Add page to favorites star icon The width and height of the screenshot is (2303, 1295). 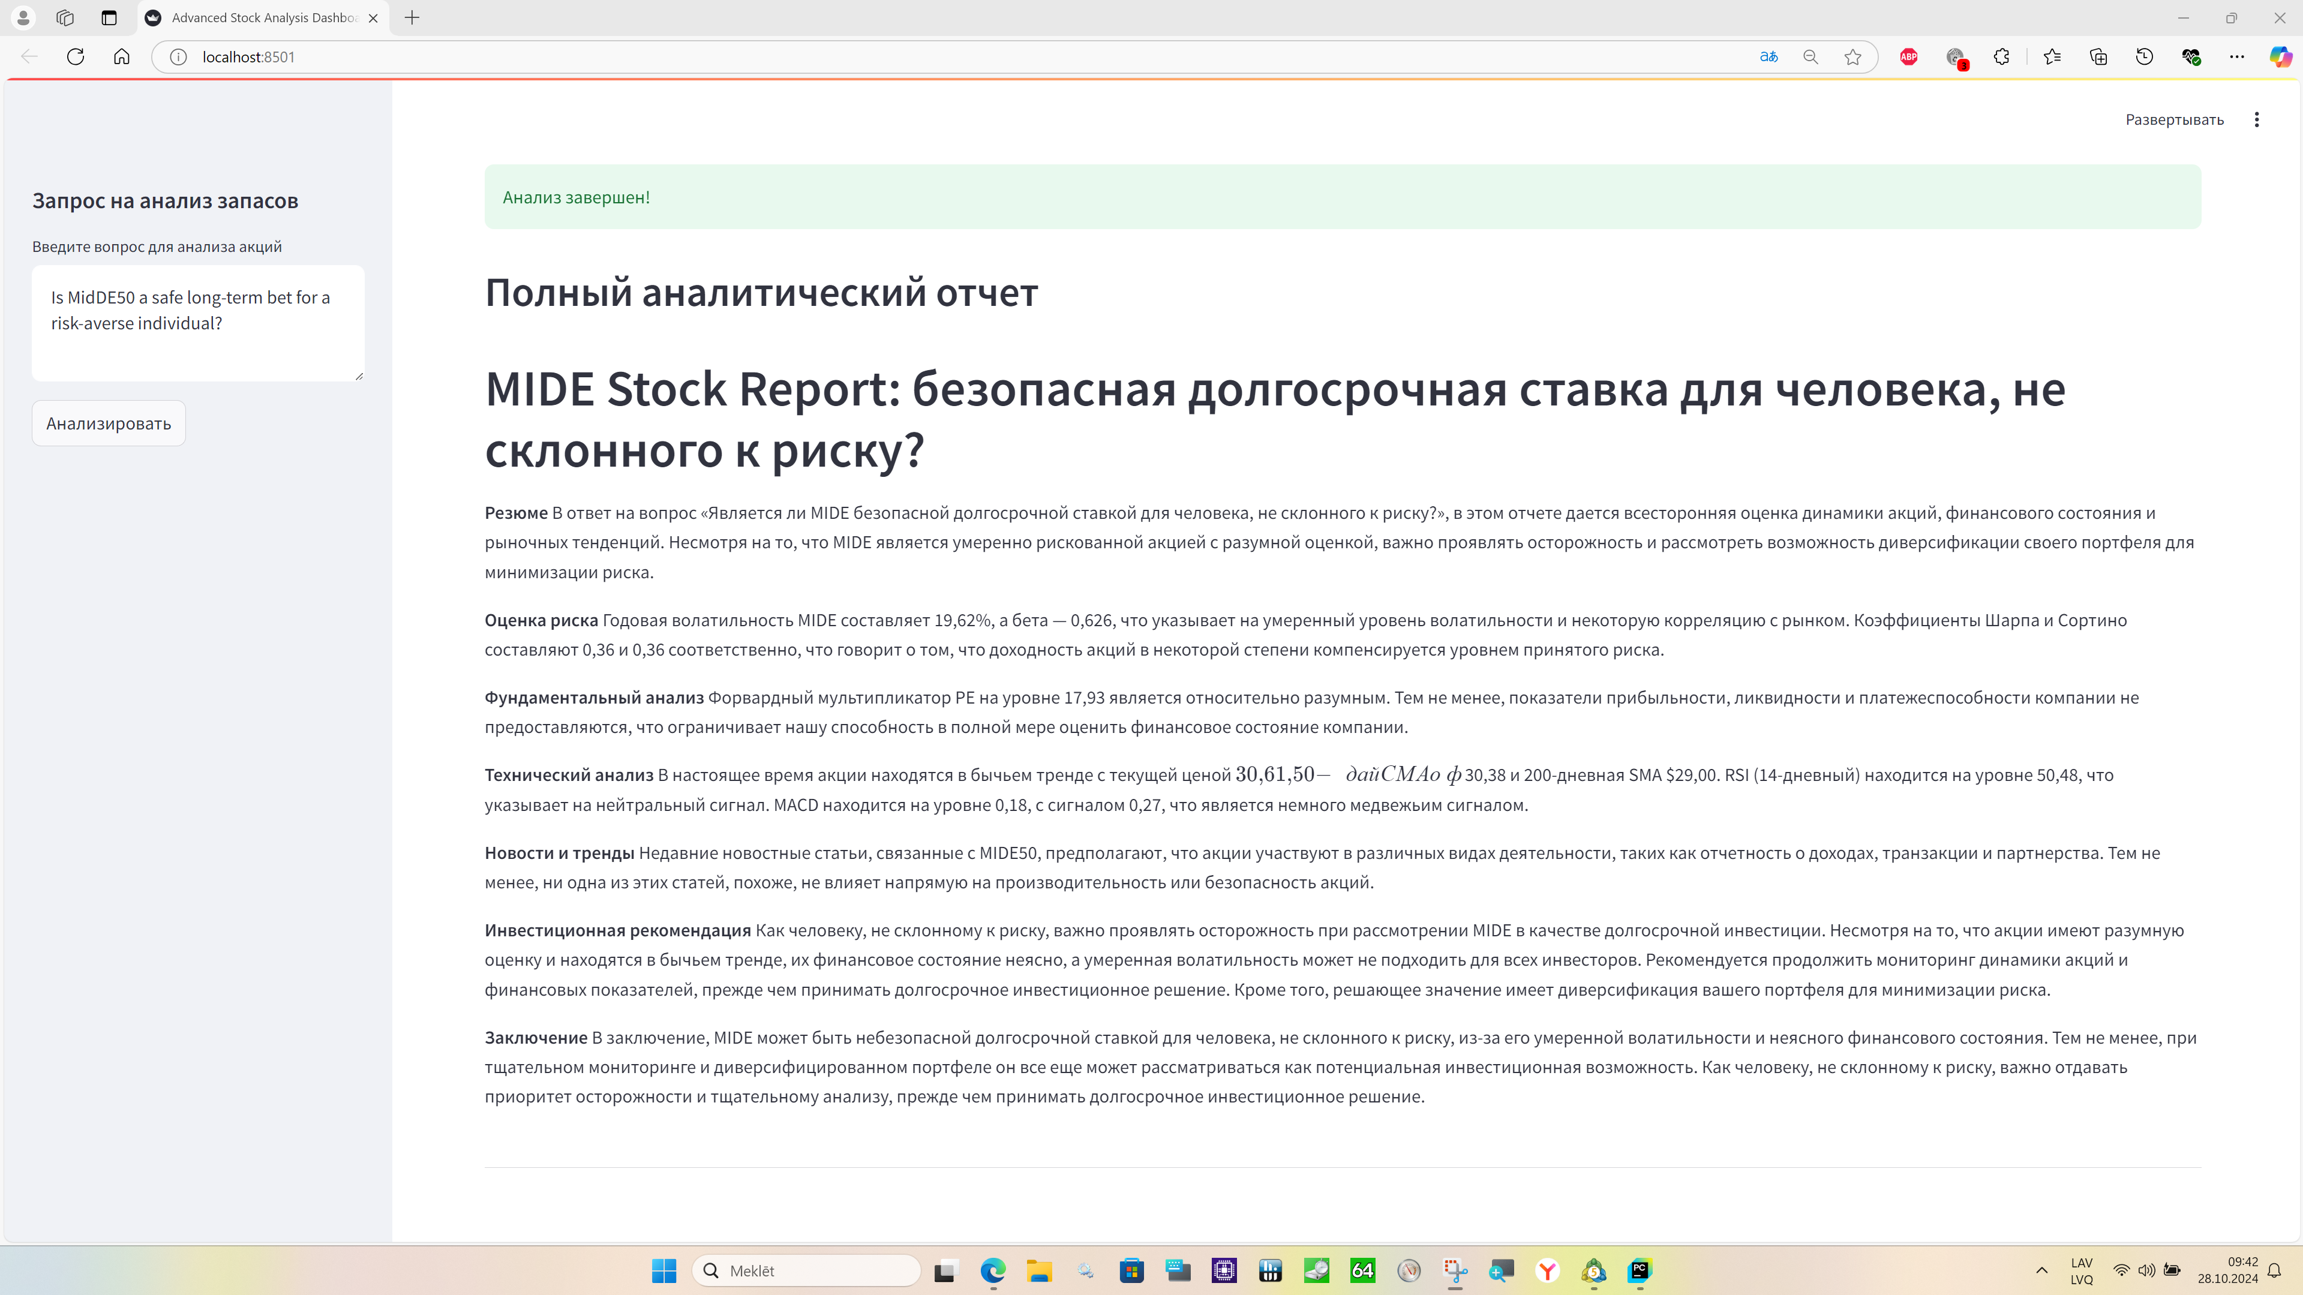[1852, 57]
